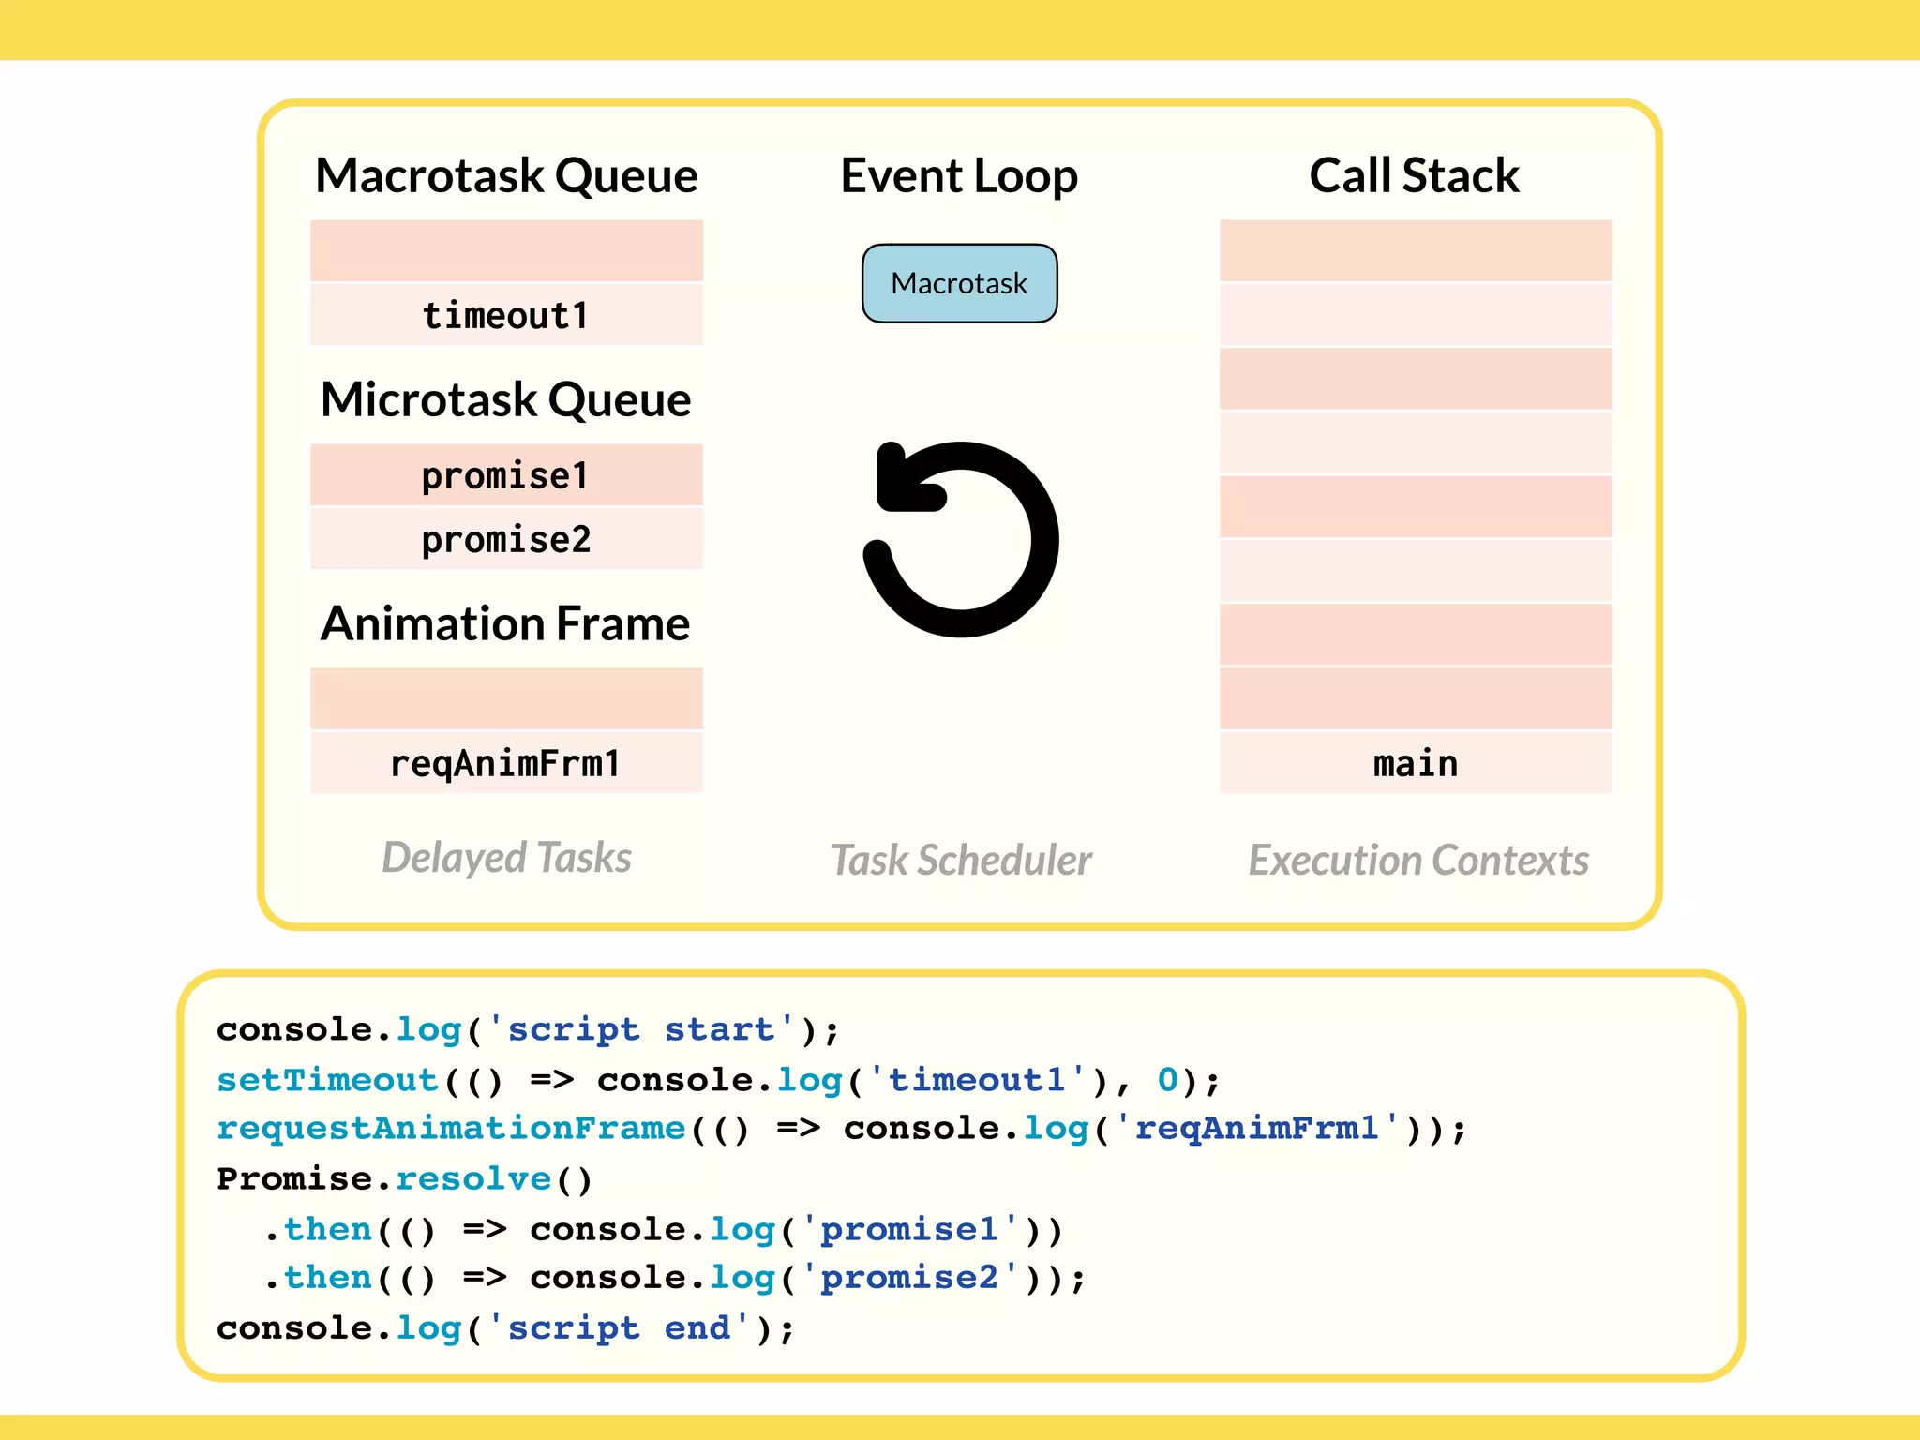Click the reqAnimFrm1 animation frame entry
The height and width of the screenshot is (1440, 1920).
tap(506, 763)
